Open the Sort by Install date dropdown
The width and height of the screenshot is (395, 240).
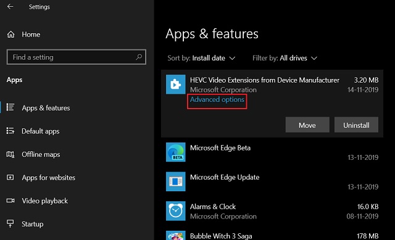[x=201, y=58]
